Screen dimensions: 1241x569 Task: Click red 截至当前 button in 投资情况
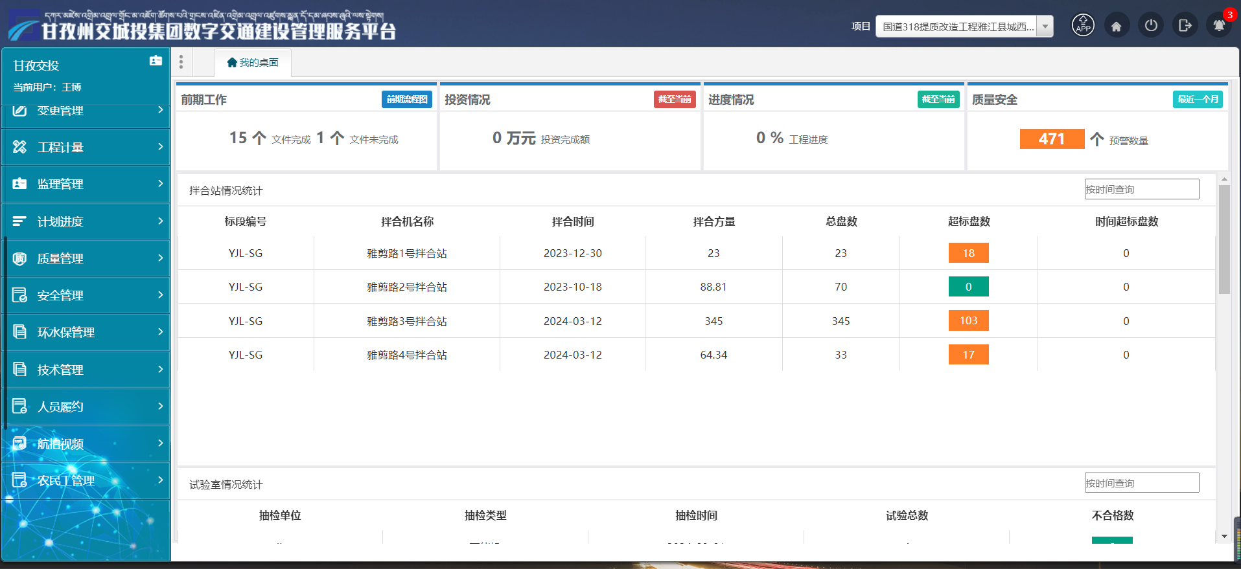click(675, 99)
